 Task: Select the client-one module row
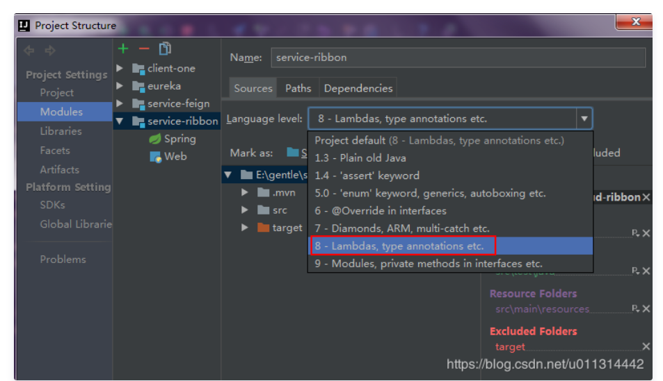pos(167,68)
